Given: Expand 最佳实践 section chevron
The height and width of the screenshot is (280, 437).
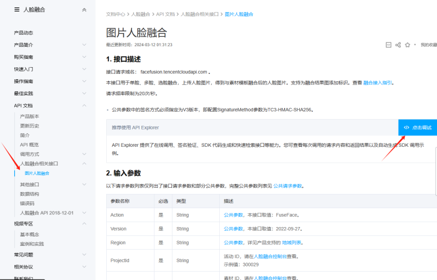Looking at the screenshot, I should [x=84, y=93].
